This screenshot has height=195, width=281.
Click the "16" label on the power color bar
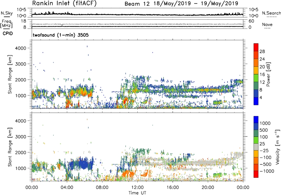coord(262,75)
